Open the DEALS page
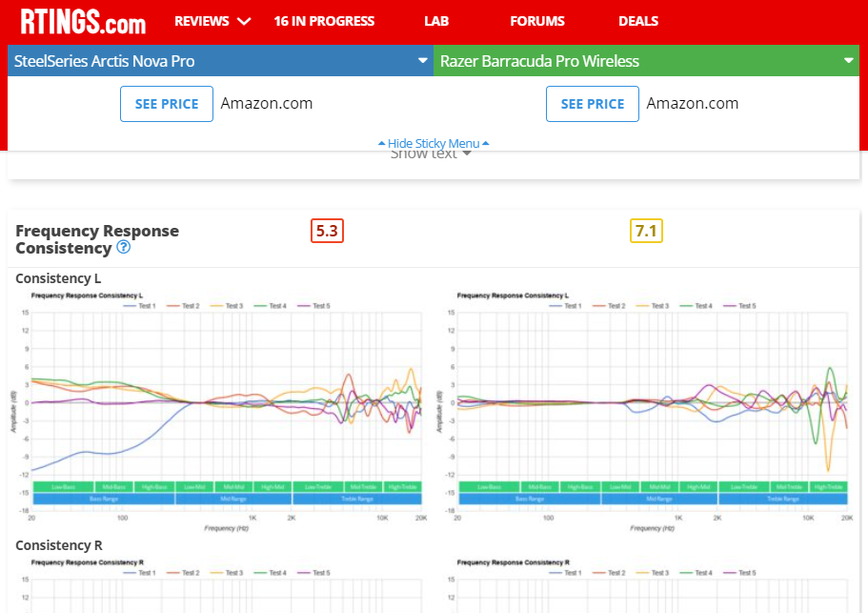The height and width of the screenshot is (613, 868). (638, 21)
